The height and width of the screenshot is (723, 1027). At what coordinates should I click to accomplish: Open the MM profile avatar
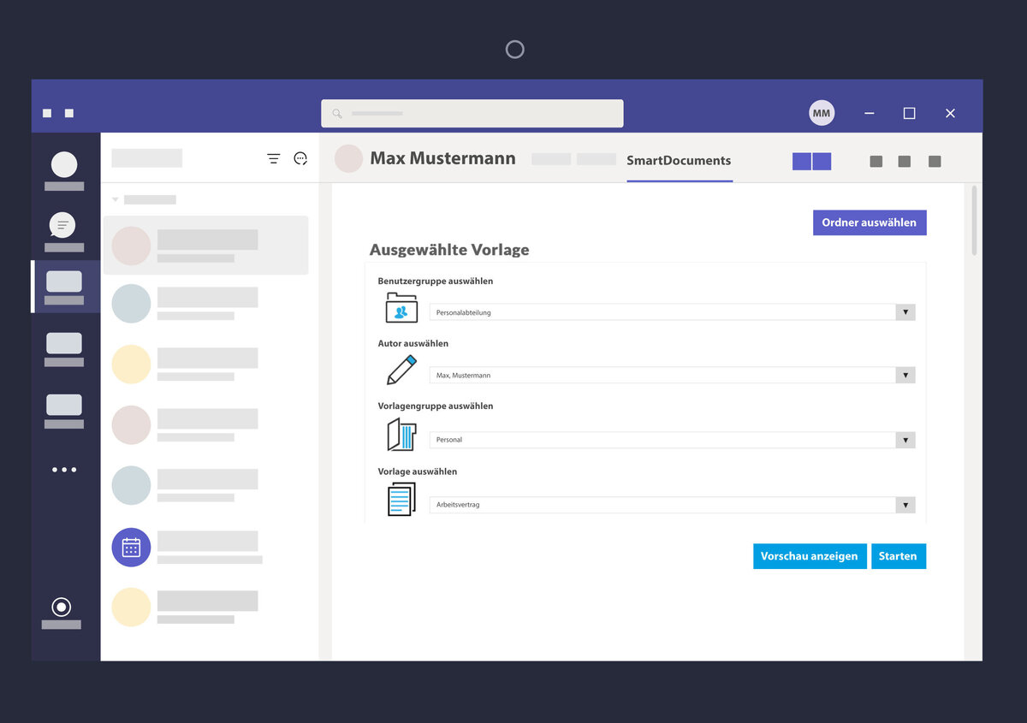[821, 113]
